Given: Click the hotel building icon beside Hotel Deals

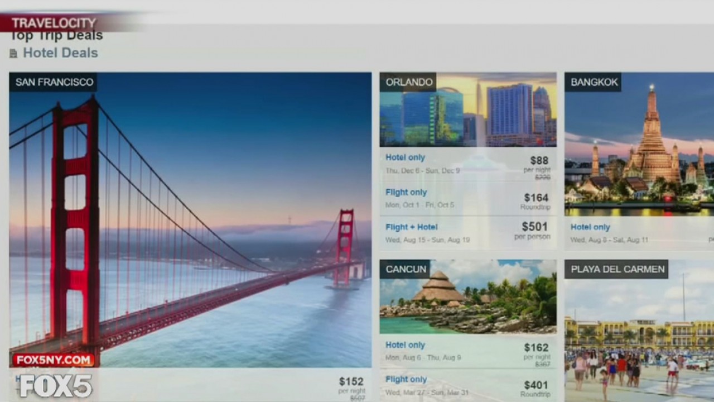Looking at the screenshot, I should 13,54.
